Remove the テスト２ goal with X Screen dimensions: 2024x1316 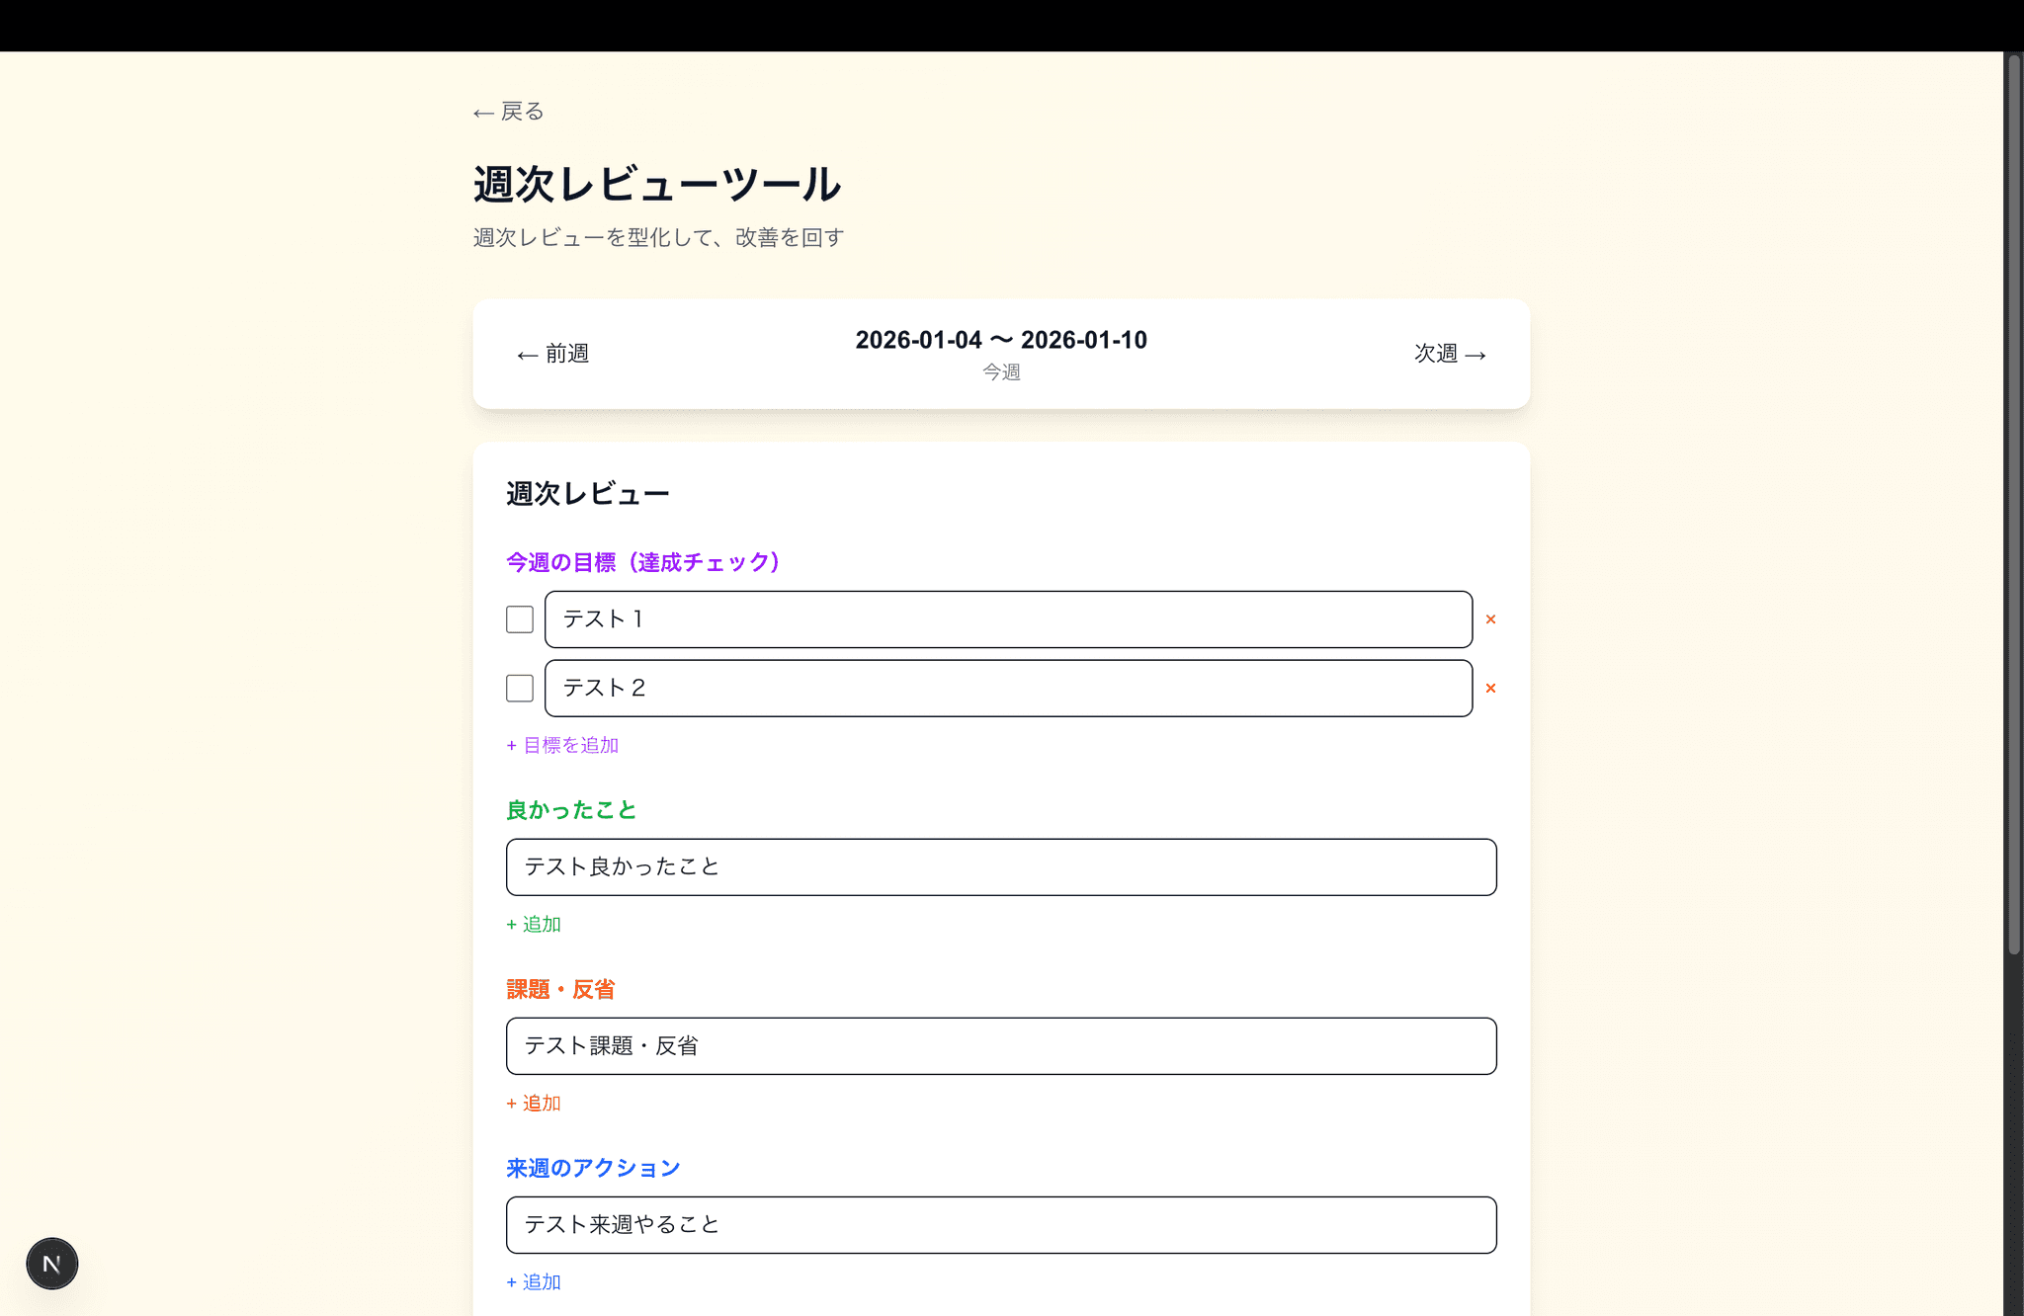pyautogui.click(x=1490, y=689)
